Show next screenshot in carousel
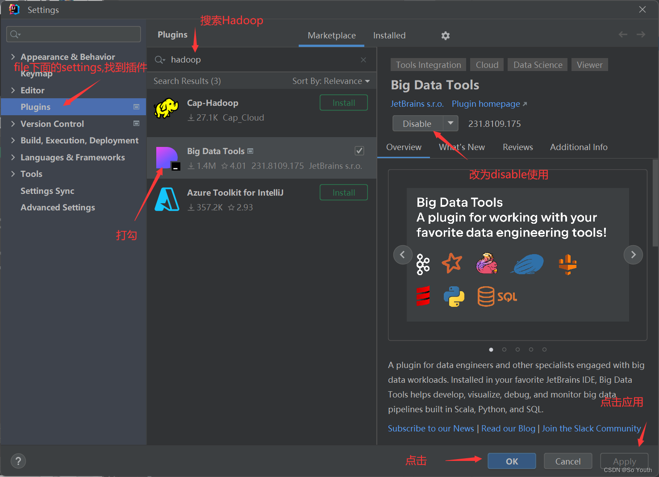 (x=633, y=255)
